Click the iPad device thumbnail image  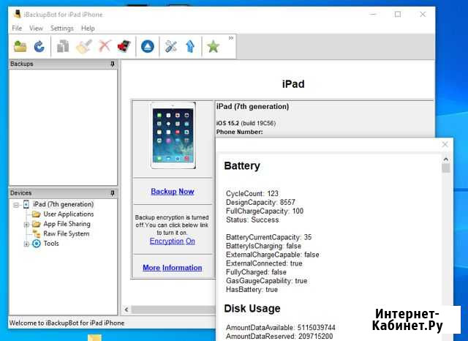[173, 135]
